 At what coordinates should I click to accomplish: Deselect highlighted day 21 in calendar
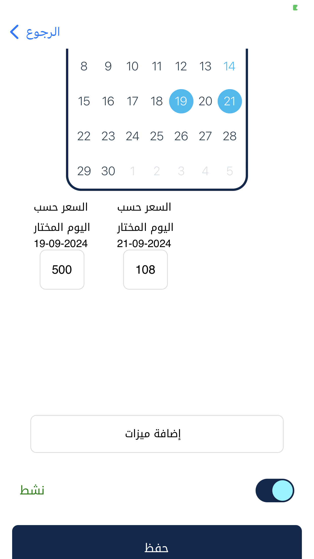[x=230, y=101]
